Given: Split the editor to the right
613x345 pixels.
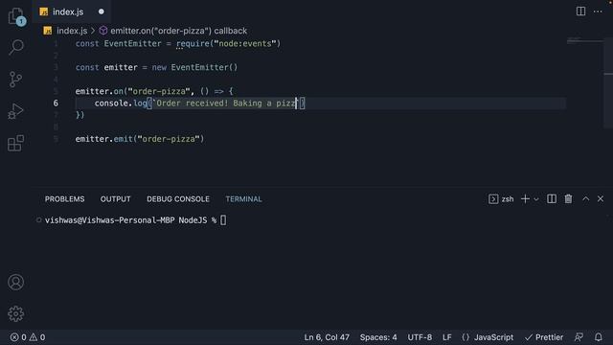Looking at the screenshot, I should pyautogui.click(x=581, y=11).
